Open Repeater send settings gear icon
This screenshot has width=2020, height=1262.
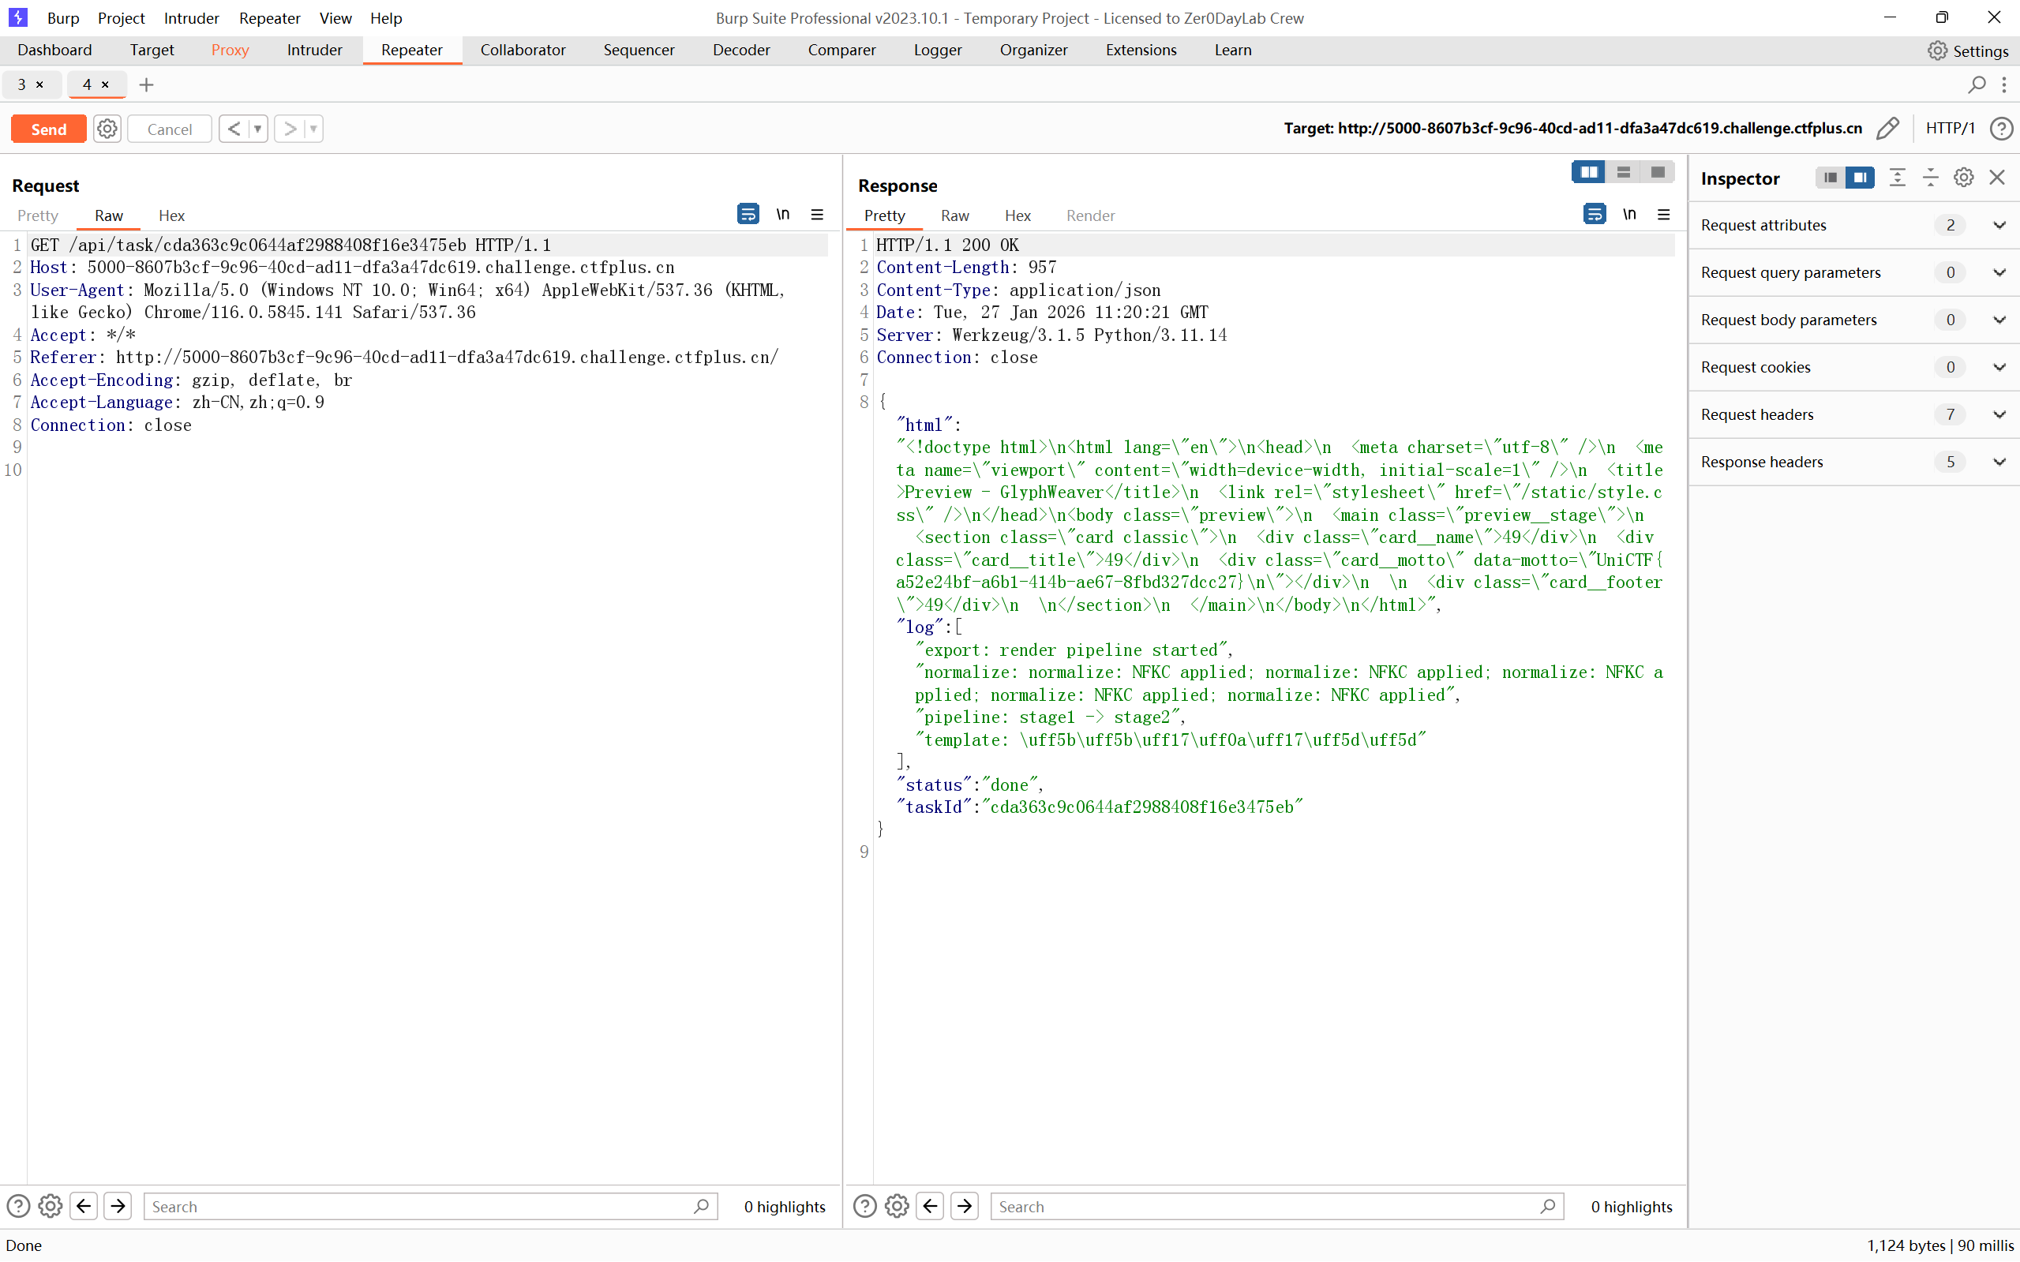pos(107,129)
